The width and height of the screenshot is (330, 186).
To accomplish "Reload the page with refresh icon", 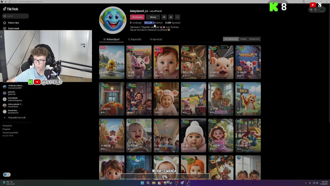I will [x=10, y=2].
